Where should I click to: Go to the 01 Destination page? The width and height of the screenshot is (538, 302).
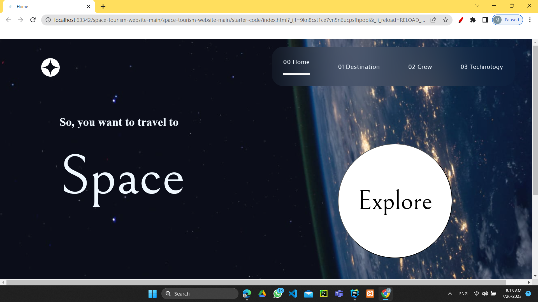point(359,67)
